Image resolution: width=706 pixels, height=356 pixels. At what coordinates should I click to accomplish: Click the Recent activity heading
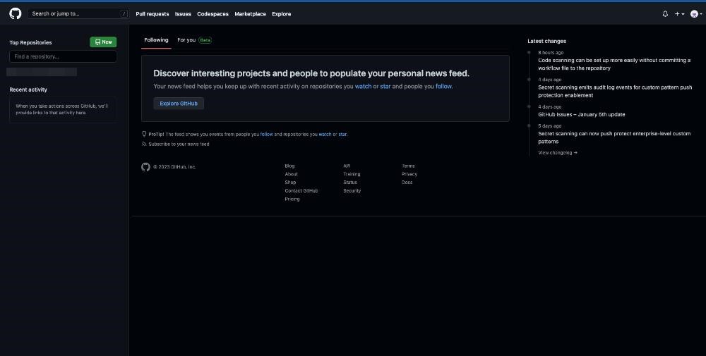(28, 90)
